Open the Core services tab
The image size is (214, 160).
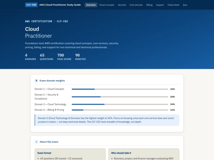pyautogui.click(x=136, y=5)
